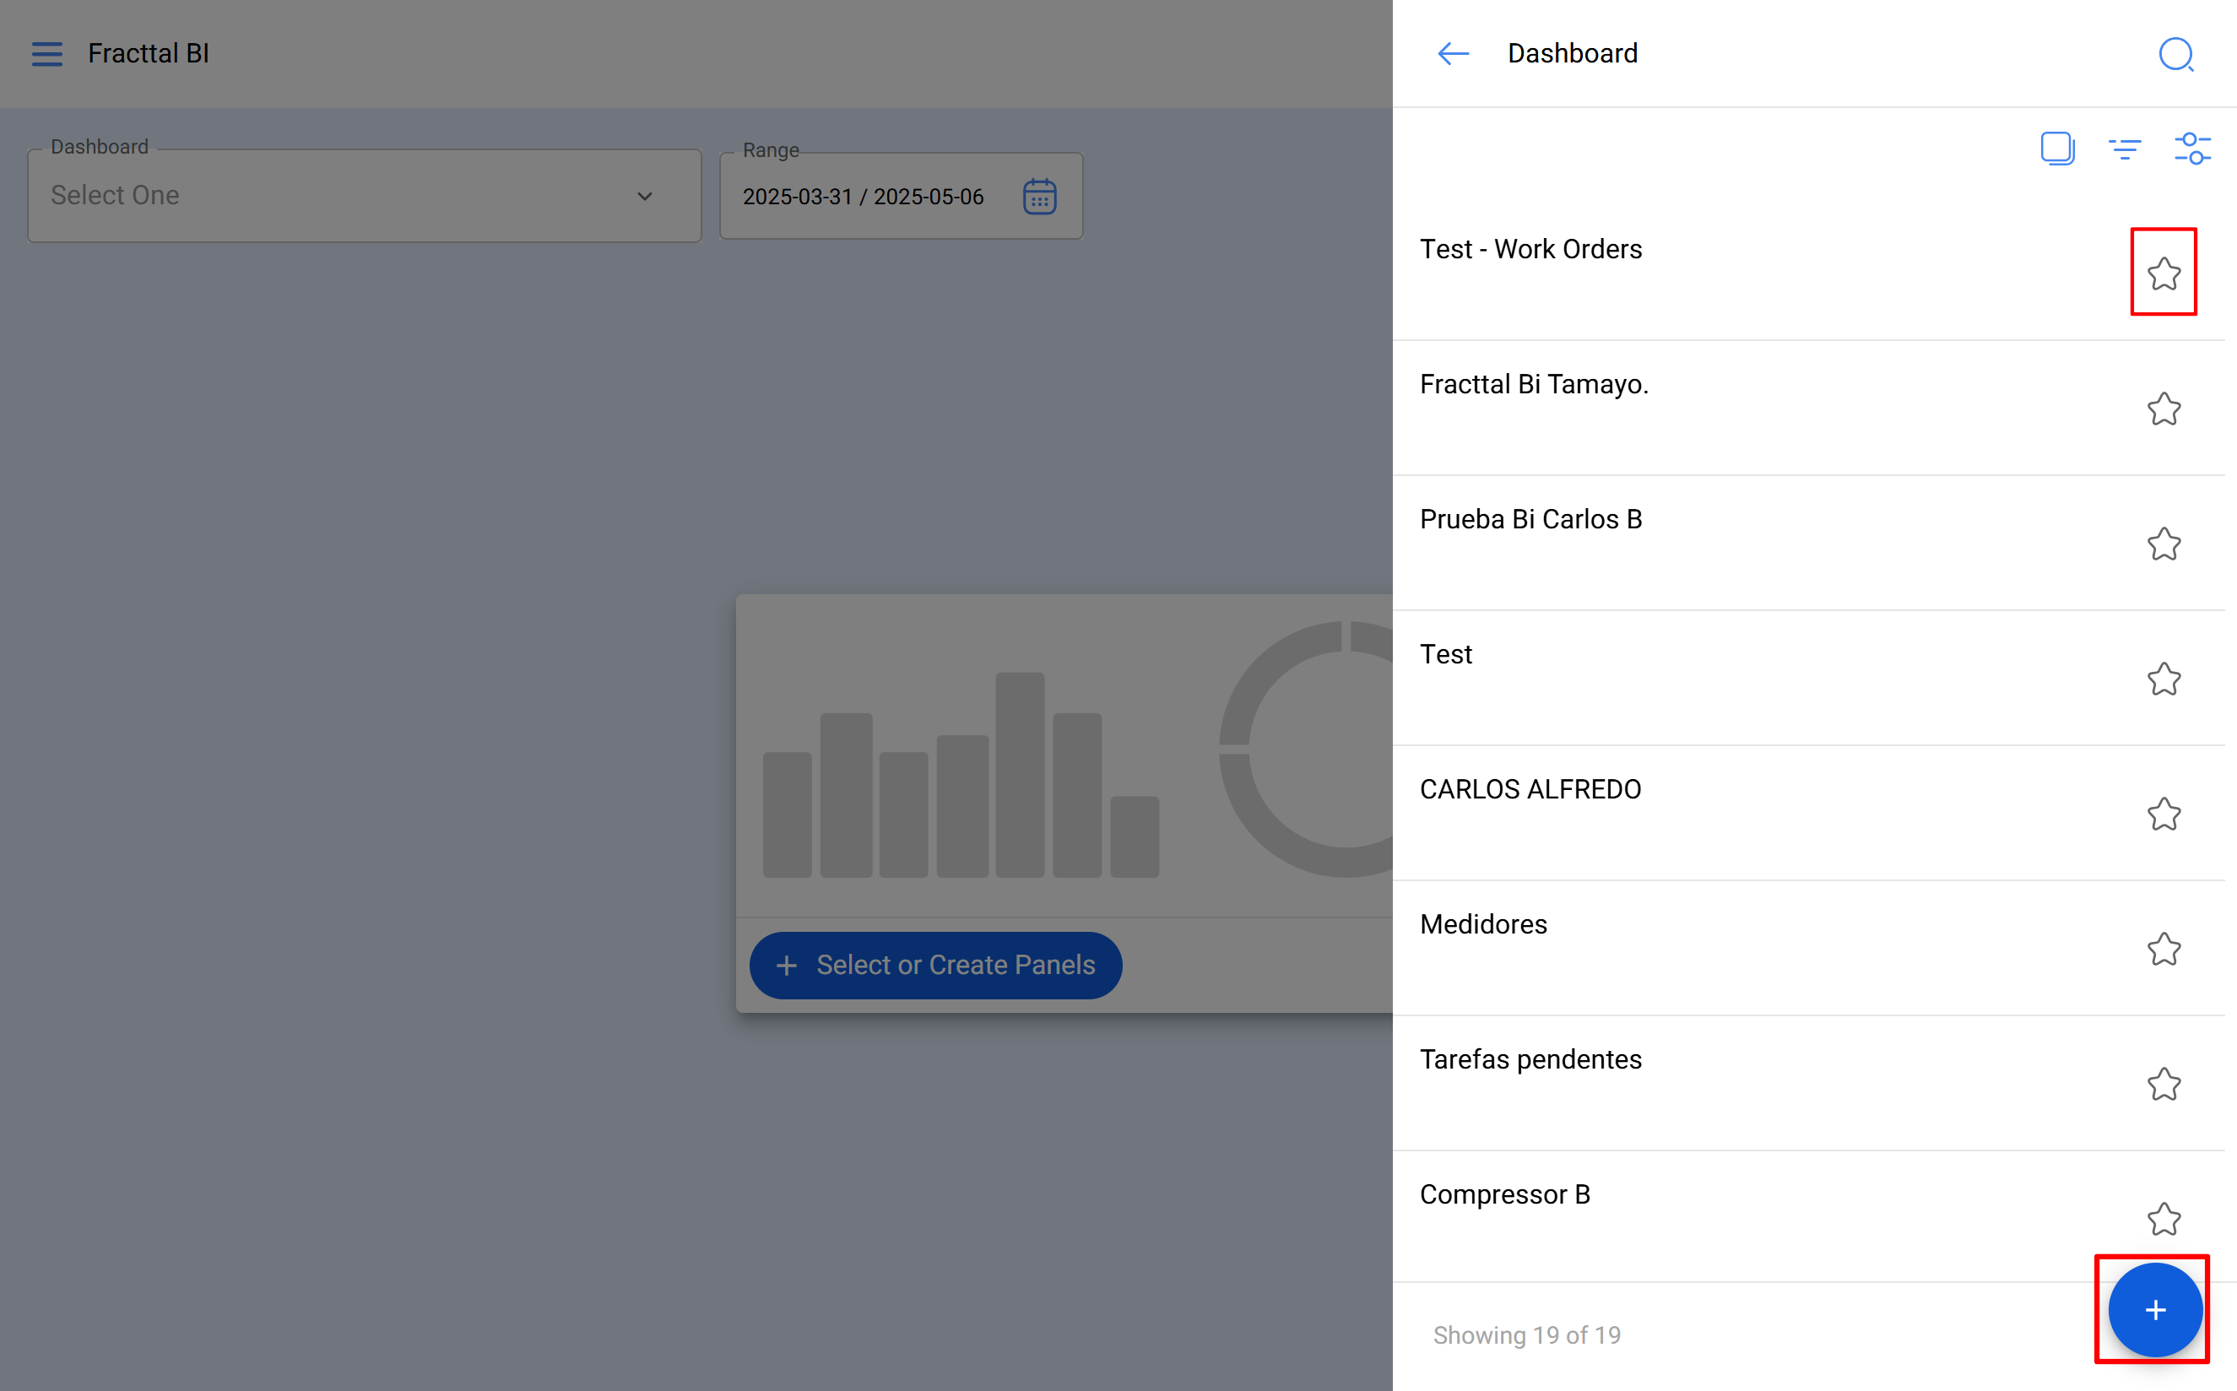2237x1391 pixels.
Task: Add a new dashboard with the plus button
Action: pos(2155,1310)
